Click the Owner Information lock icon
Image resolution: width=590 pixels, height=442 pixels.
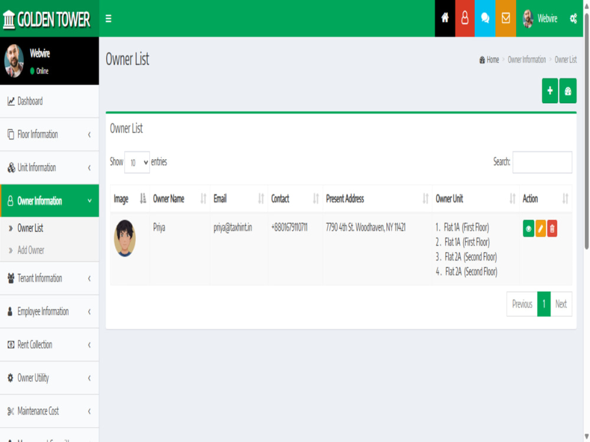pos(11,201)
